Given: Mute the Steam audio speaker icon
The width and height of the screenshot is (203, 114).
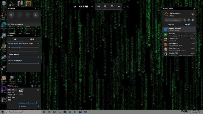Looking at the screenshot, I should coord(9,63).
